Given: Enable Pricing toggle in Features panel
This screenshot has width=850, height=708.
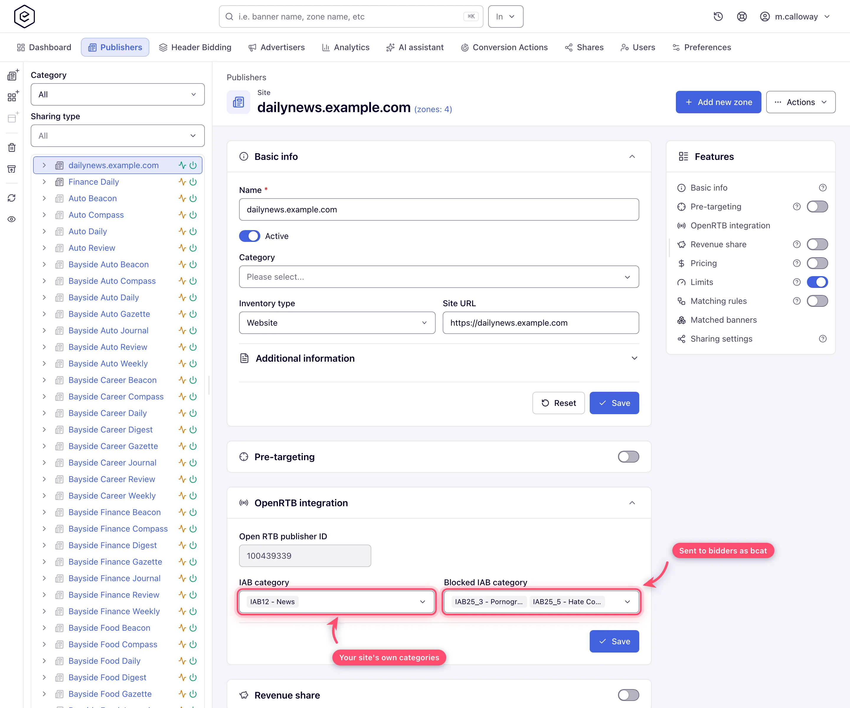Looking at the screenshot, I should [817, 263].
